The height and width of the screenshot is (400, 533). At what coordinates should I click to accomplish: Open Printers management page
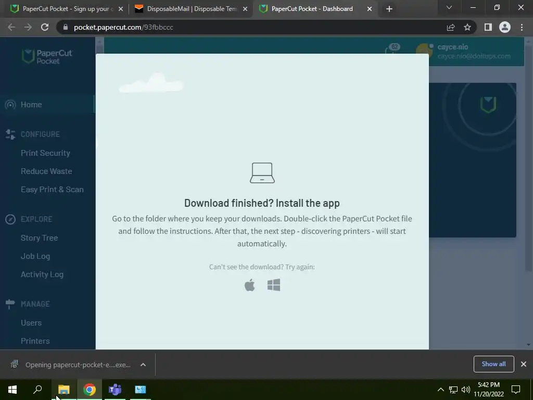click(35, 341)
